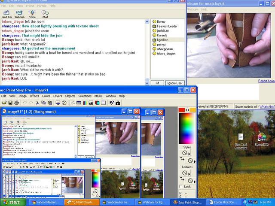Copy using Paint Shop Pro copy icon
Screen dimensions: 275x206
(x=43, y=103)
